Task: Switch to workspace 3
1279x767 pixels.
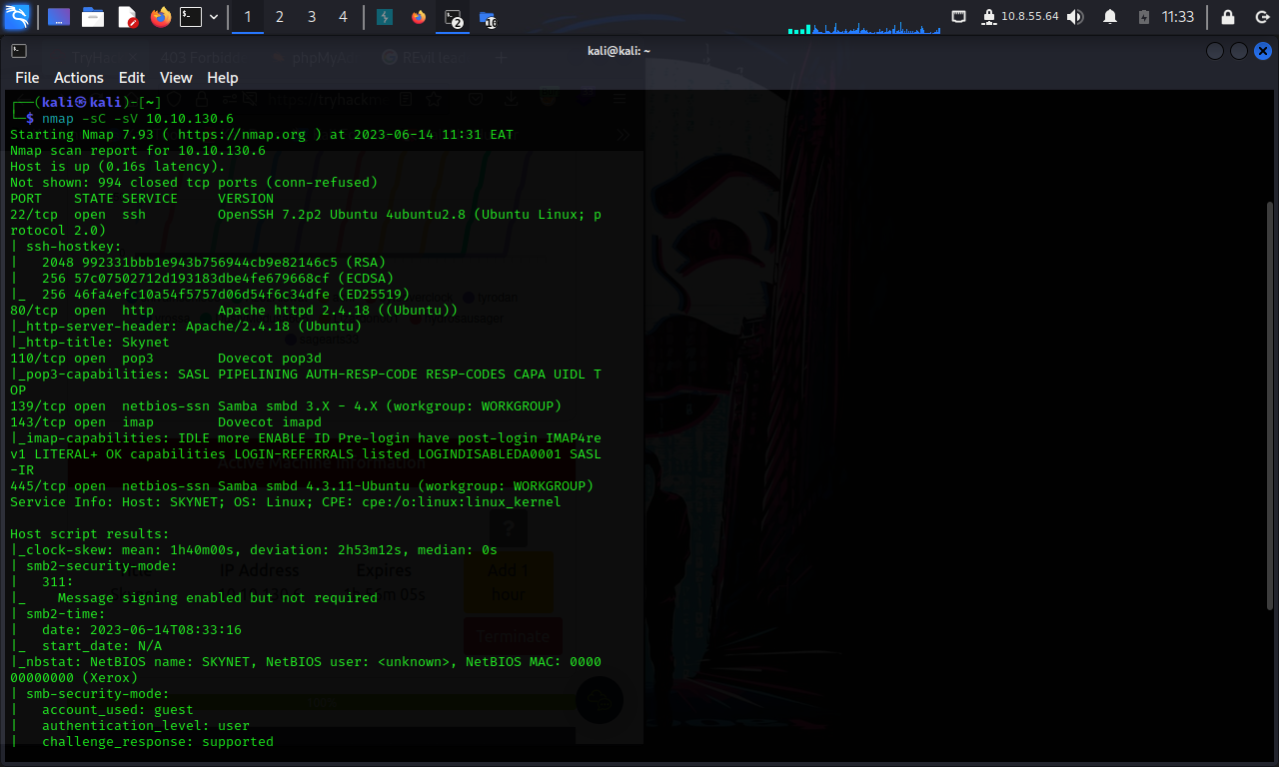Action: click(312, 17)
